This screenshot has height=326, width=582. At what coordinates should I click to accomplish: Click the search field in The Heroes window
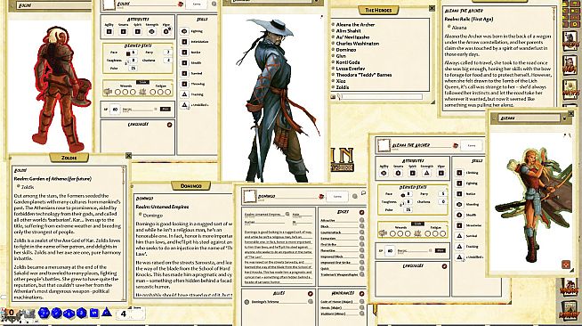pos(382,97)
